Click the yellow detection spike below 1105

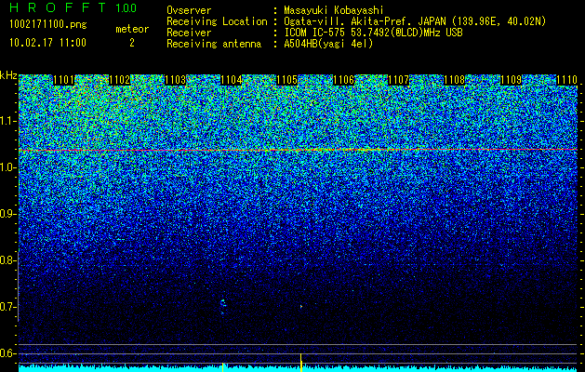pyautogui.click(x=301, y=363)
